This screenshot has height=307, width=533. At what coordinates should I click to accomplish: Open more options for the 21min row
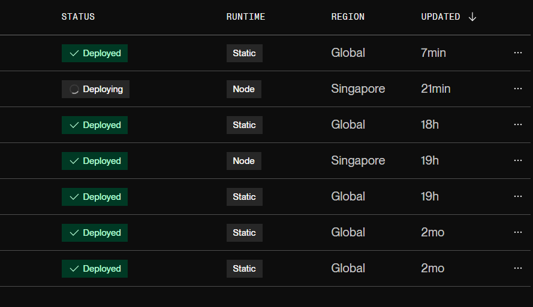pyautogui.click(x=517, y=89)
